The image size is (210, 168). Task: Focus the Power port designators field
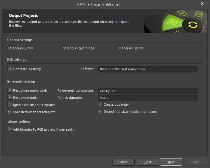[148, 91]
